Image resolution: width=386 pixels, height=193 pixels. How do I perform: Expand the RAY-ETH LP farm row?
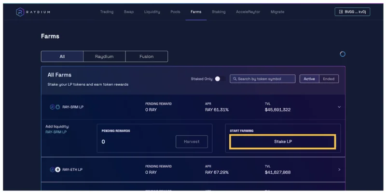(339, 170)
